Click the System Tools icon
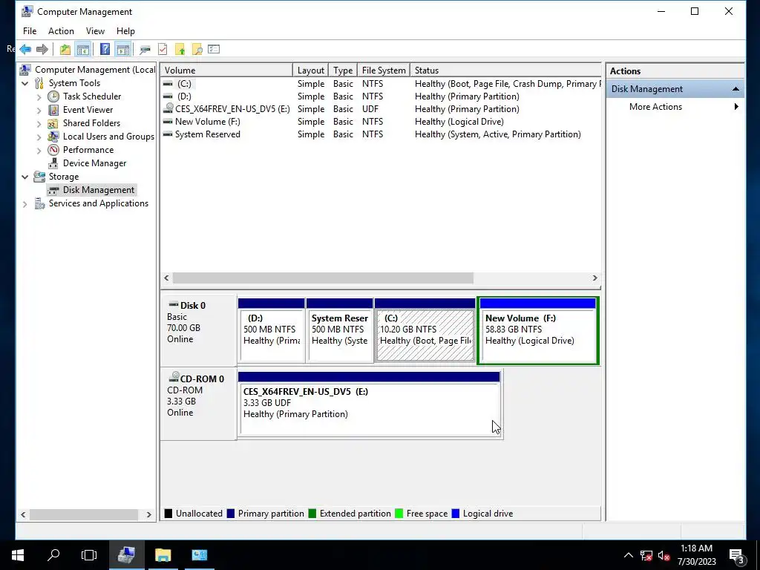 coord(39,83)
